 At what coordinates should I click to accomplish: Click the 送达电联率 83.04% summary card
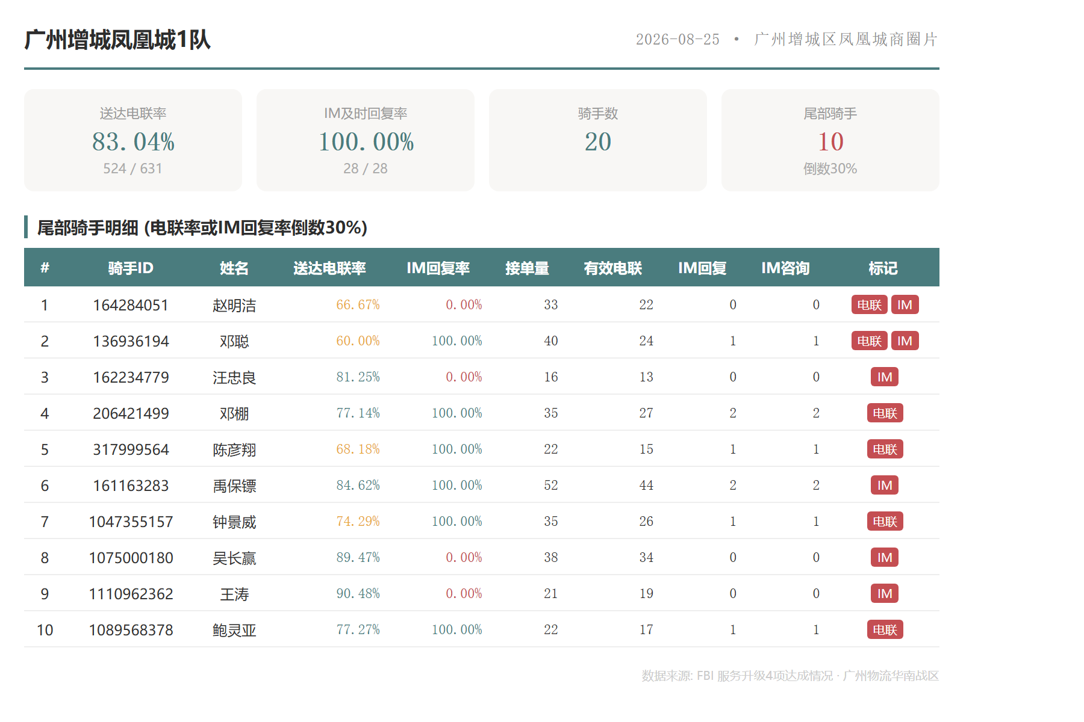[133, 140]
